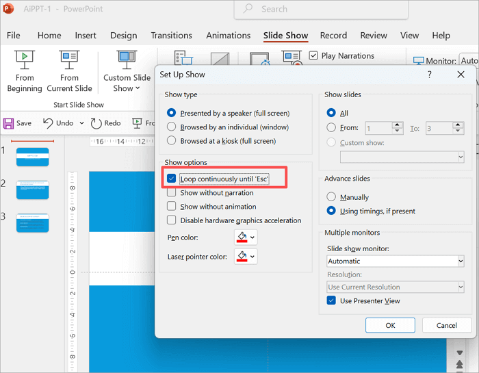Select slide 2 thumbnail

tap(32, 190)
